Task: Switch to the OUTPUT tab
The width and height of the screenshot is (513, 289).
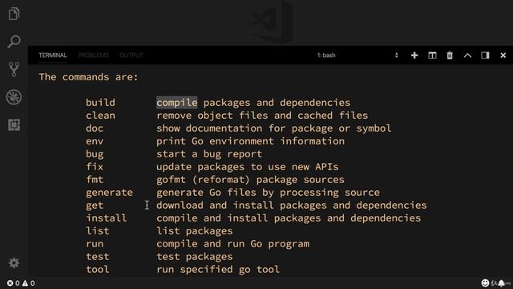Action: 131,55
